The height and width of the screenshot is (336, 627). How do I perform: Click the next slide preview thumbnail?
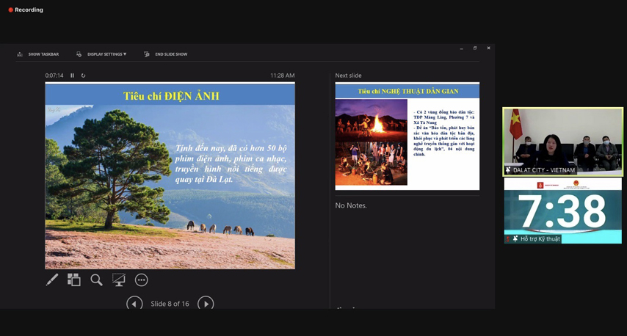pyautogui.click(x=407, y=136)
